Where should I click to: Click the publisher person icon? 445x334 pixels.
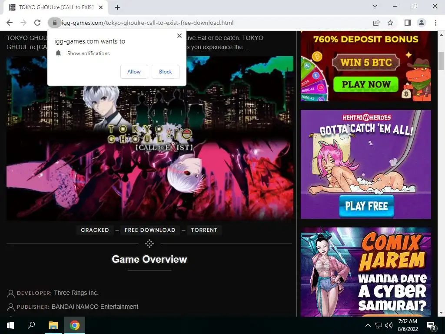point(11,307)
